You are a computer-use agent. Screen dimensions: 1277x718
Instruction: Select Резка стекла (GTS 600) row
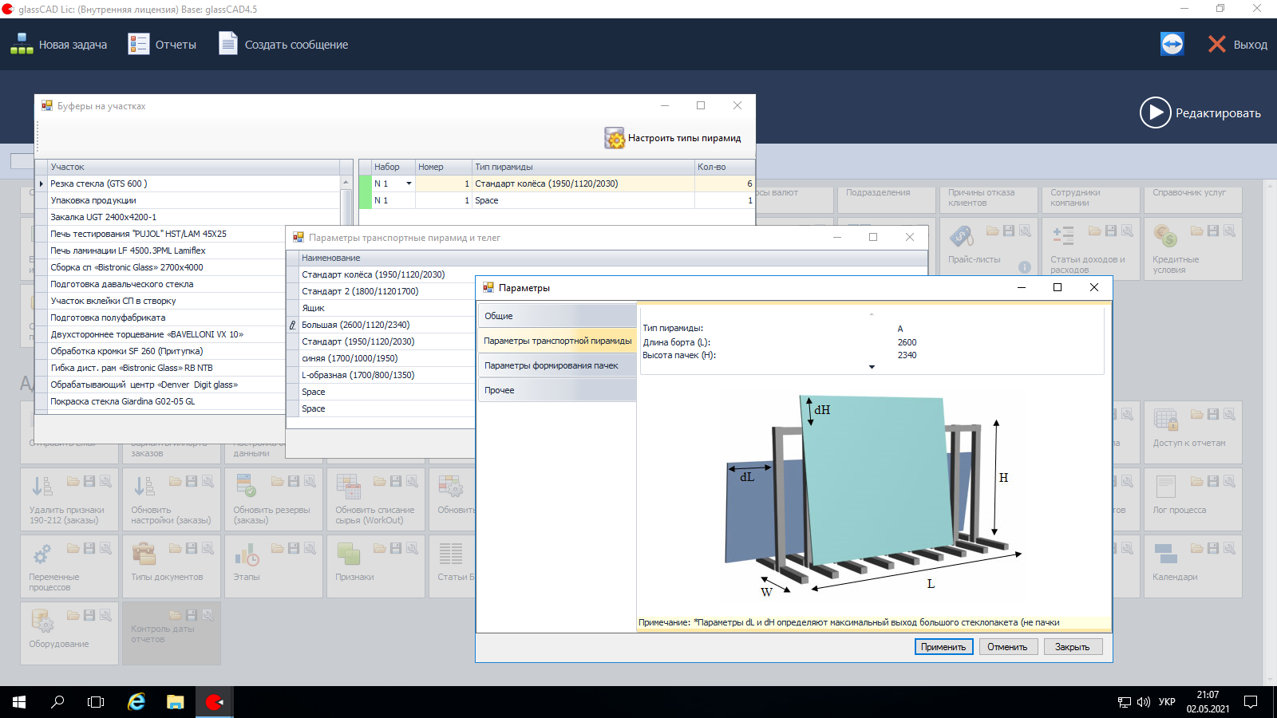(x=194, y=183)
